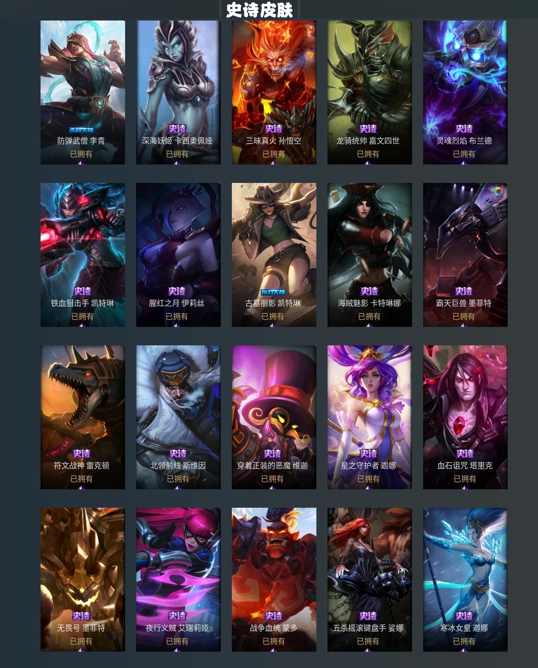Click the 史诗 badge on 寒冰女皇 迦娜

(464, 616)
